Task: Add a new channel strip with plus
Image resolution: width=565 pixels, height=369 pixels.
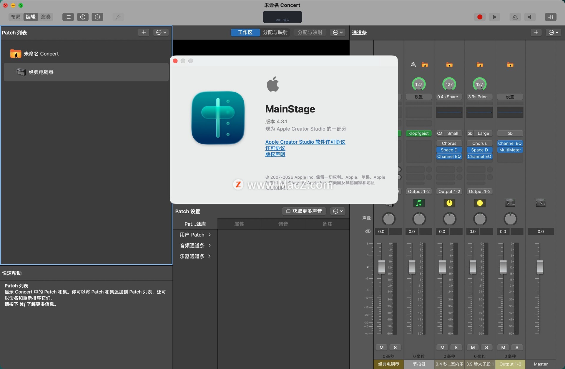Action: point(536,32)
